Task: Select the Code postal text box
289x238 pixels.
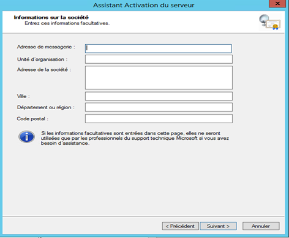Action: 159,118
